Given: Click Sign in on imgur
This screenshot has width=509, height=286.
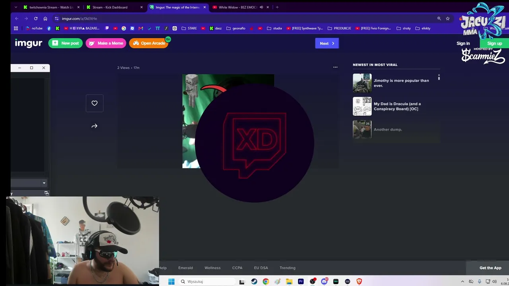Looking at the screenshot, I should pos(463,44).
